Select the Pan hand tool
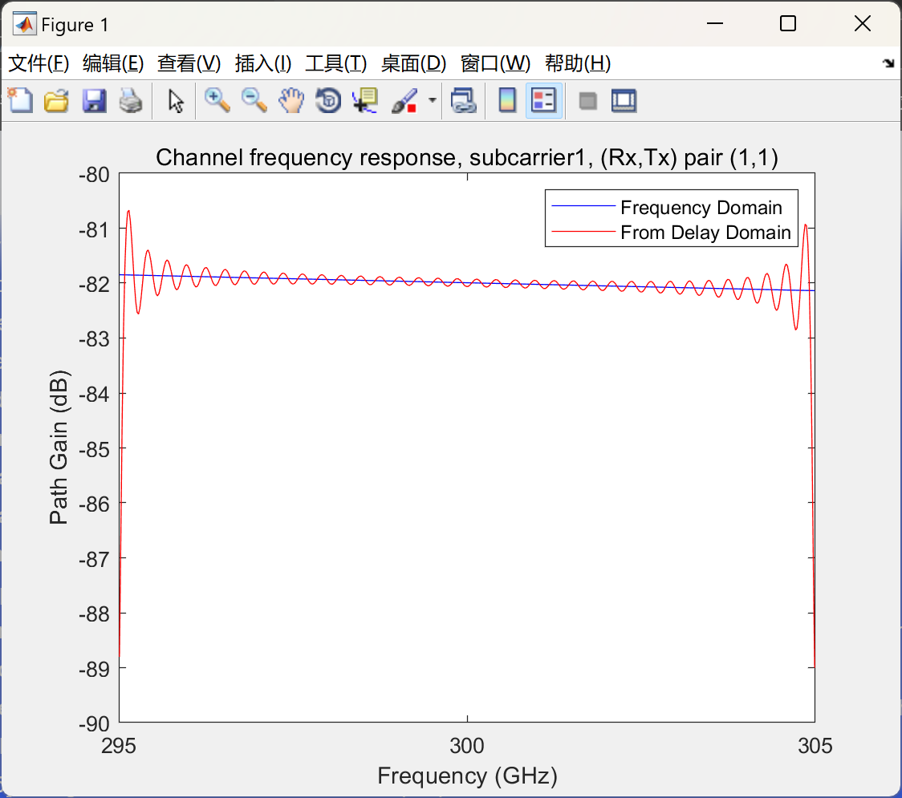902x798 pixels. coord(291,100)
